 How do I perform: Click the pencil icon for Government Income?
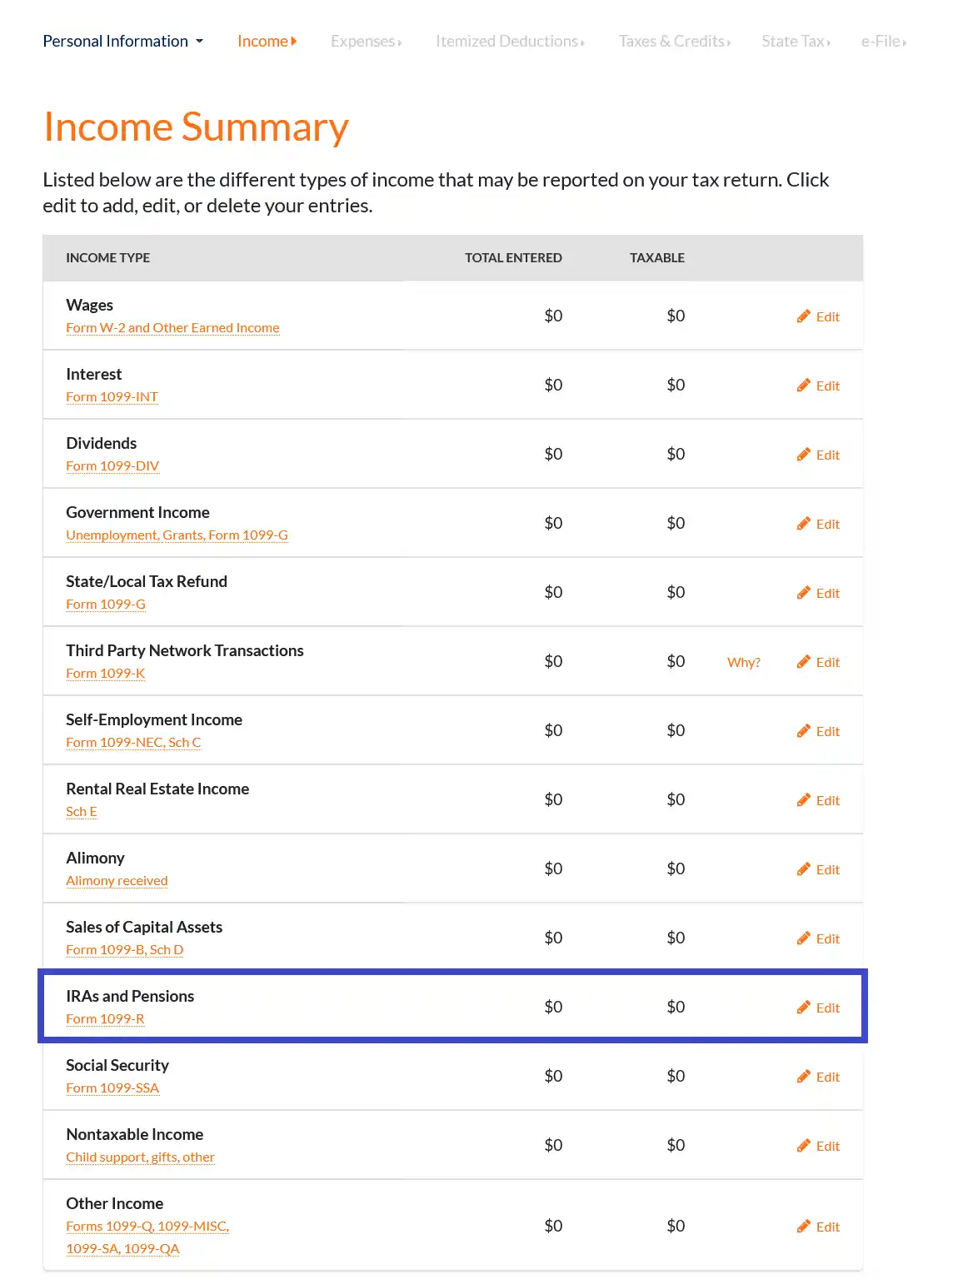(803, 524)
